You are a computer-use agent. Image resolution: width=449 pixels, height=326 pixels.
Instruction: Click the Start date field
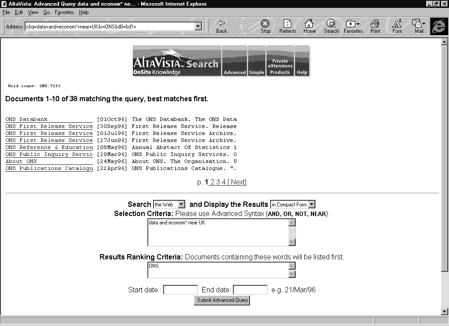[180, 290]
